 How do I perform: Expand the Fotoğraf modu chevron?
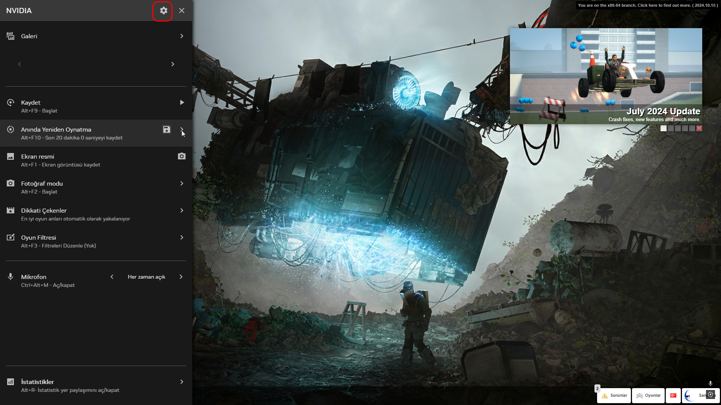click(182, 183)
